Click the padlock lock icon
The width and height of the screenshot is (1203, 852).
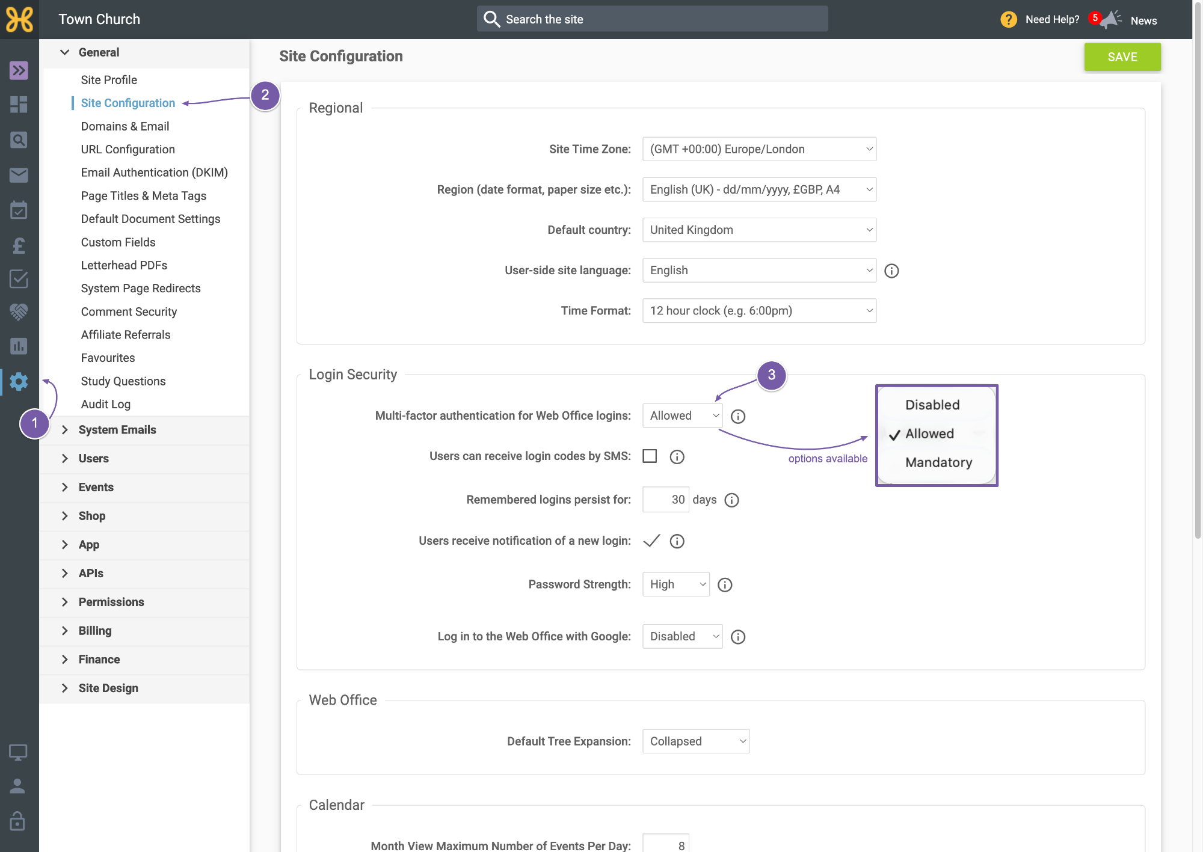point(17,821)
